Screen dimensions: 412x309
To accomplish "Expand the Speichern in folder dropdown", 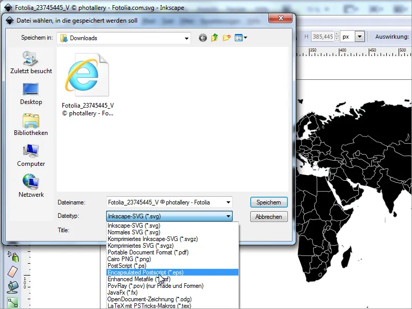I will point(186,38).
